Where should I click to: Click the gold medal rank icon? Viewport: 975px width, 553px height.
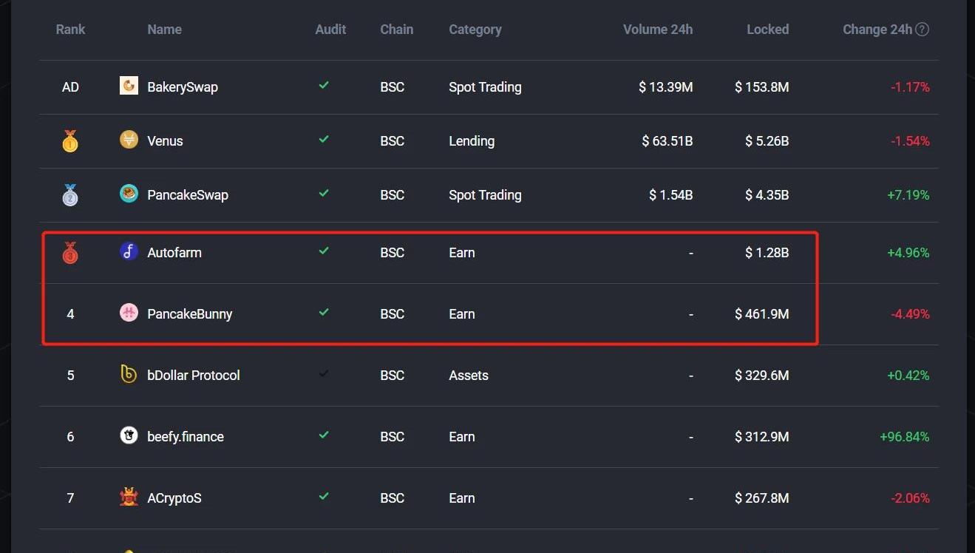pyautogui.click(x=70, y=140)
